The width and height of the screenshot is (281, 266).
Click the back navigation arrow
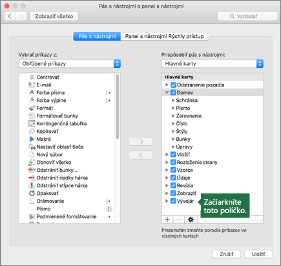10,16
